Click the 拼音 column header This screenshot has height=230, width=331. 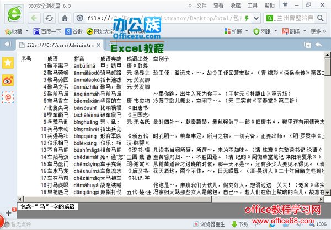pyautogui.click(x=79, y=59)
